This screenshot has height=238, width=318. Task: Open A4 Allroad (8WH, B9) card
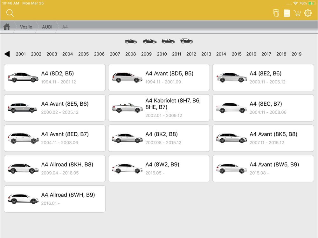[x=55, y=199]
